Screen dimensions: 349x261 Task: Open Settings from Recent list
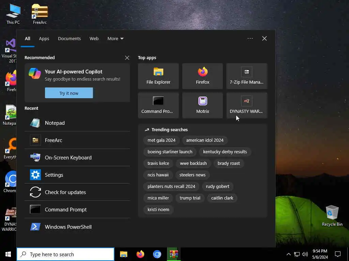[77, 175]
